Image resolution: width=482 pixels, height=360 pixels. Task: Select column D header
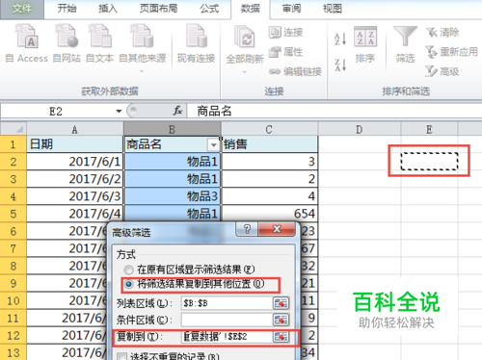[360, 129]
